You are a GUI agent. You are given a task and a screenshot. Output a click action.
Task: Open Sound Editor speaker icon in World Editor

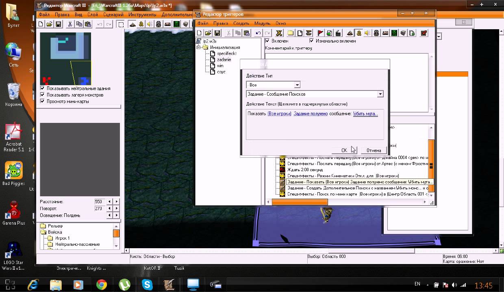[150, 24]
